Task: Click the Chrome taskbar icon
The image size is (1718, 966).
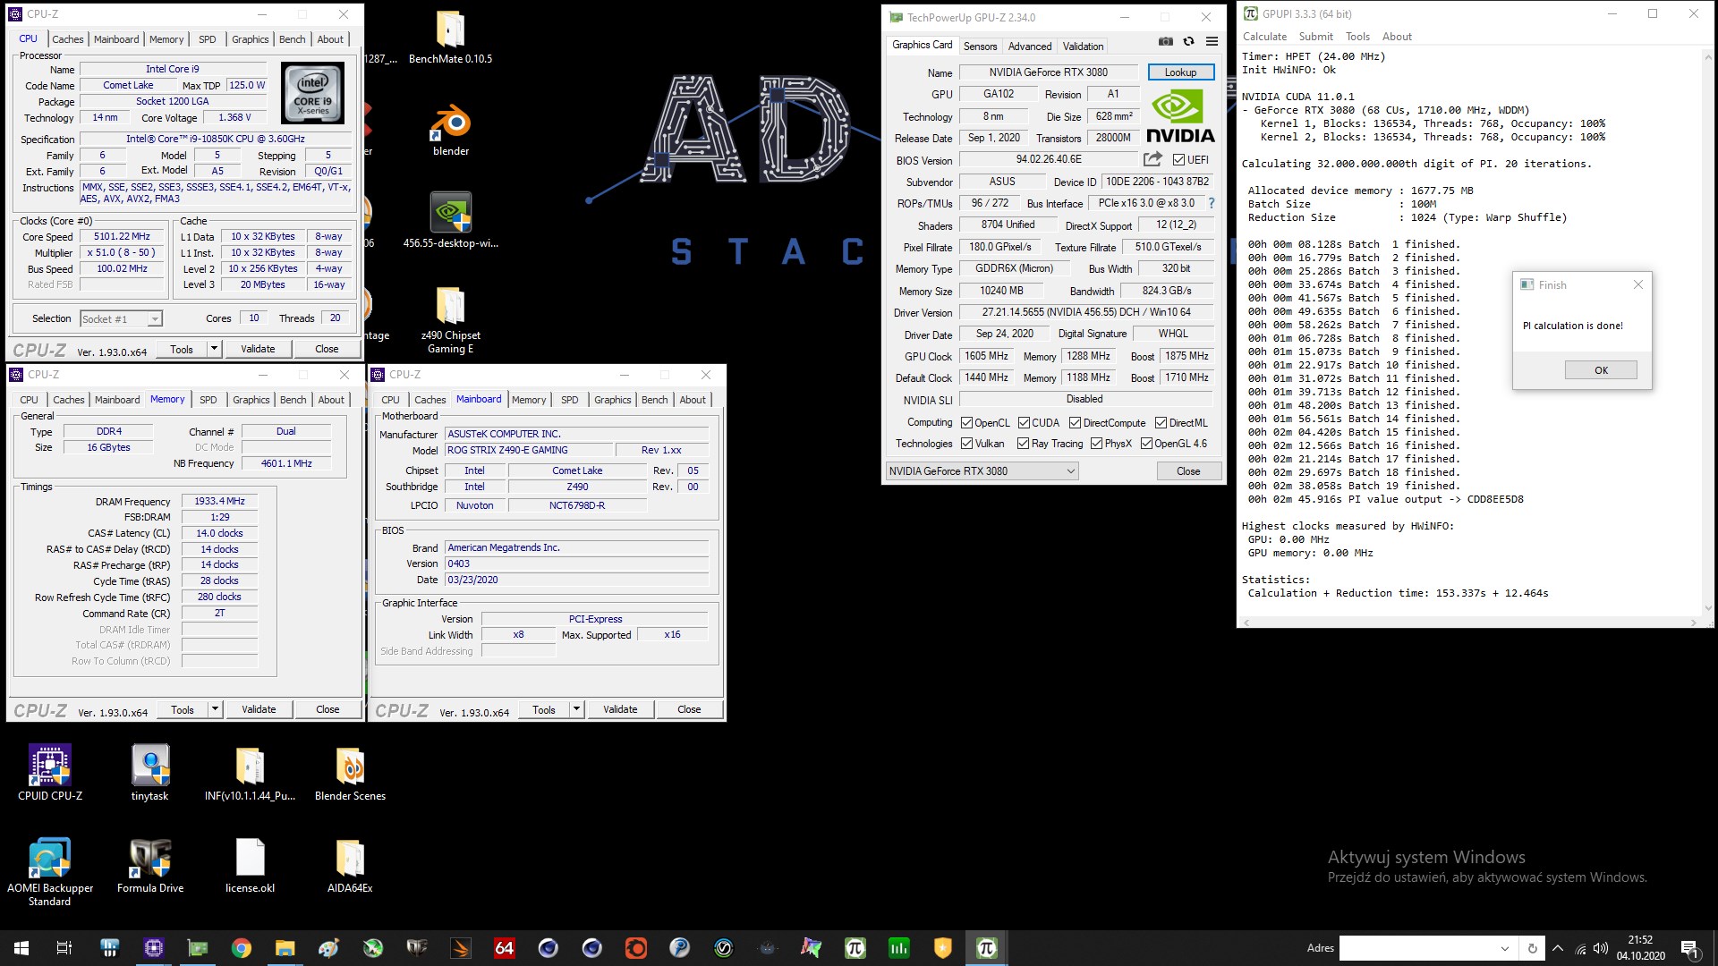Action: pos(242,948)
